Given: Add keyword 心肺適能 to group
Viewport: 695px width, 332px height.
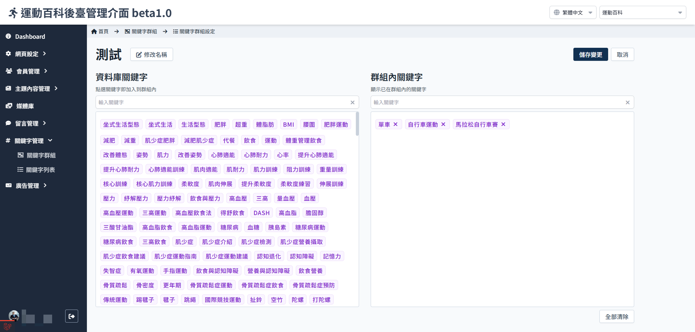Looking at the screenshot, I should pyautogui.click(x=223, y=155).
